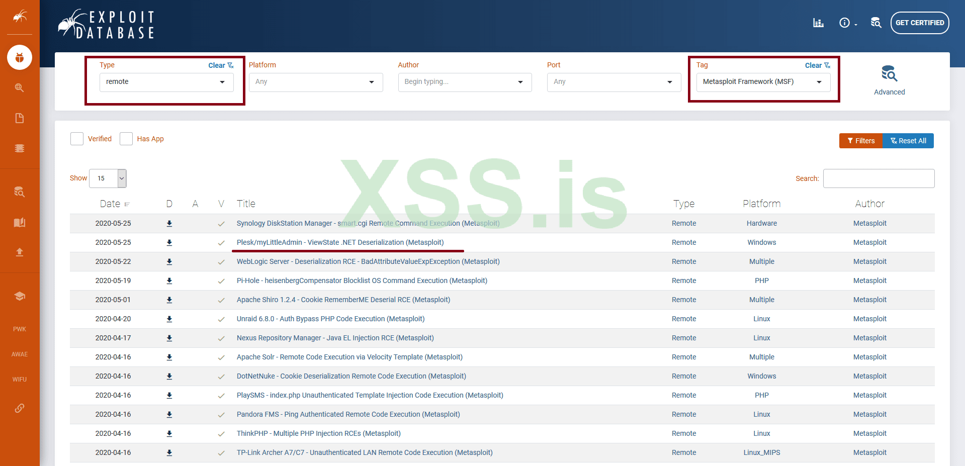965x466 pixels.
Task: Toggle the Verified checkbox
Action: click(77, 139)
